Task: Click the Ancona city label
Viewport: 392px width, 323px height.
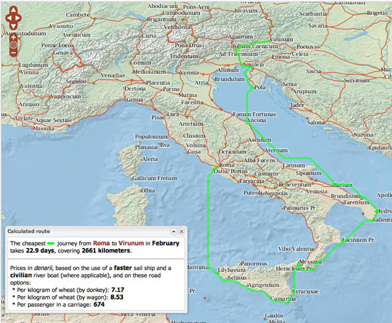Action: click(x=257, y=120)
